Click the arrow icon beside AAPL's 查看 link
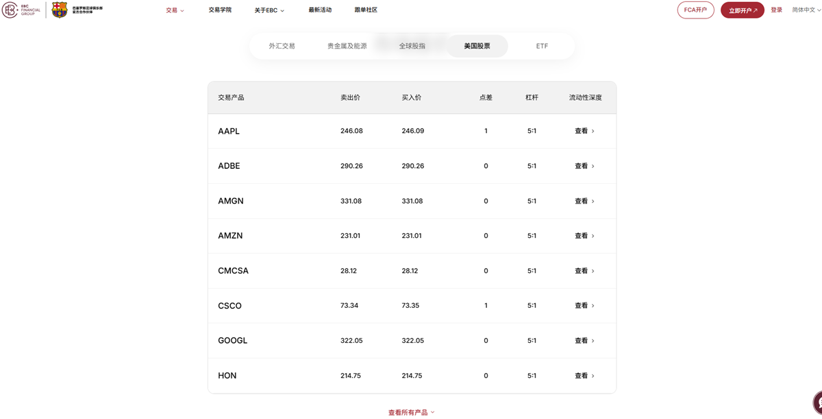822x419 pixels. pyautogui.click(x=593, y=131)
